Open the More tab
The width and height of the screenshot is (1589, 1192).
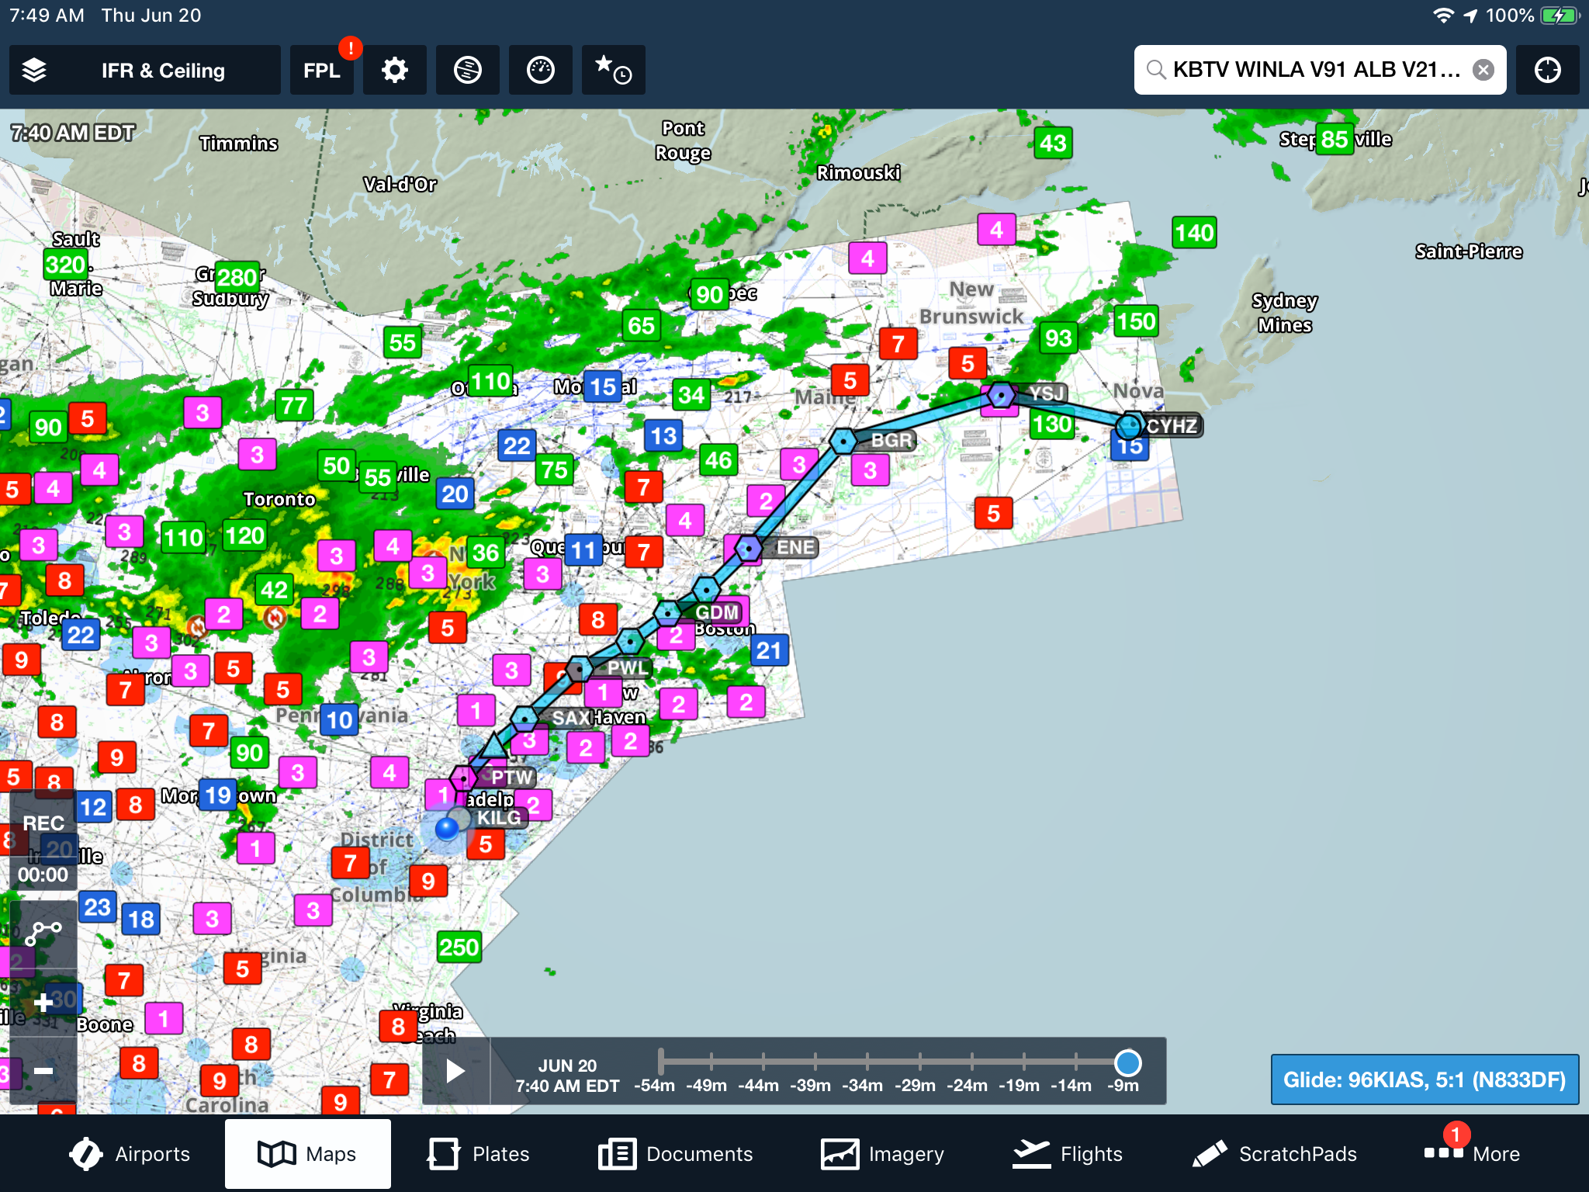[x=1473, y=1154]
